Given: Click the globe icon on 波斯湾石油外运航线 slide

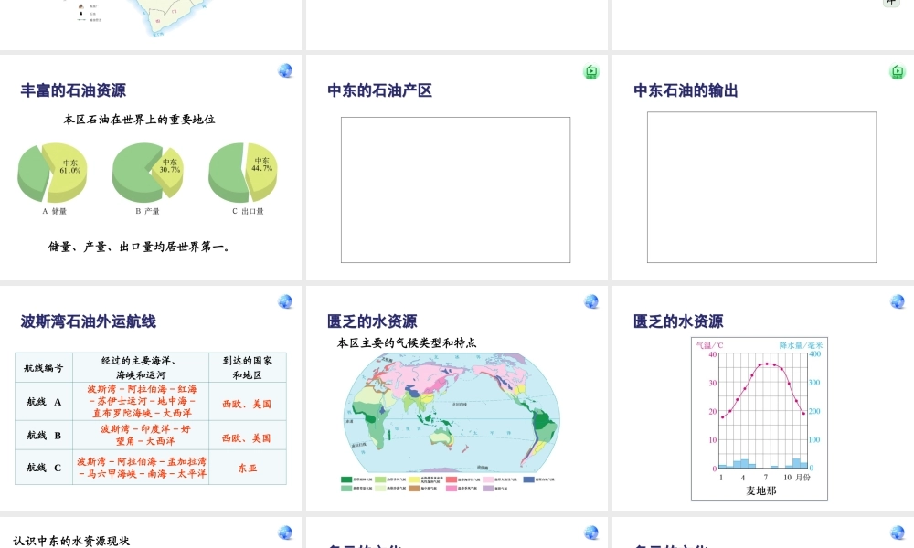Looking at the screenshot, I should [x=285, y=301].
